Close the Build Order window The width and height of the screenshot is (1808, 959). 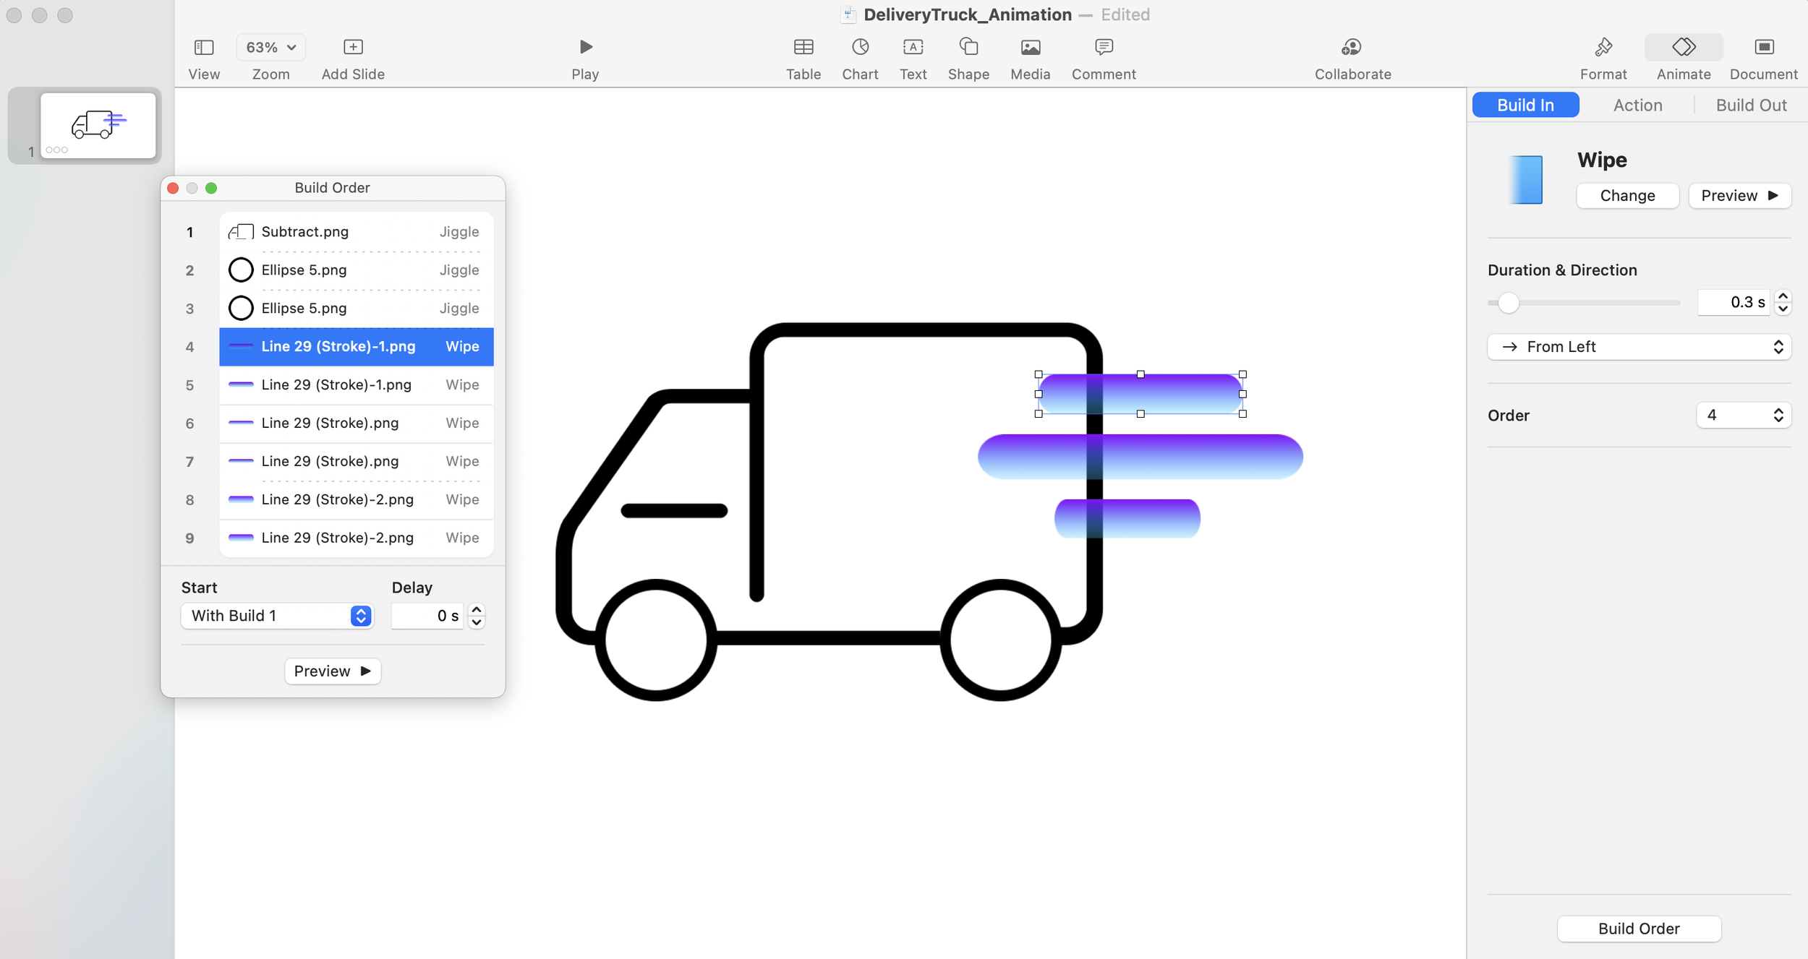coord(173,188)
